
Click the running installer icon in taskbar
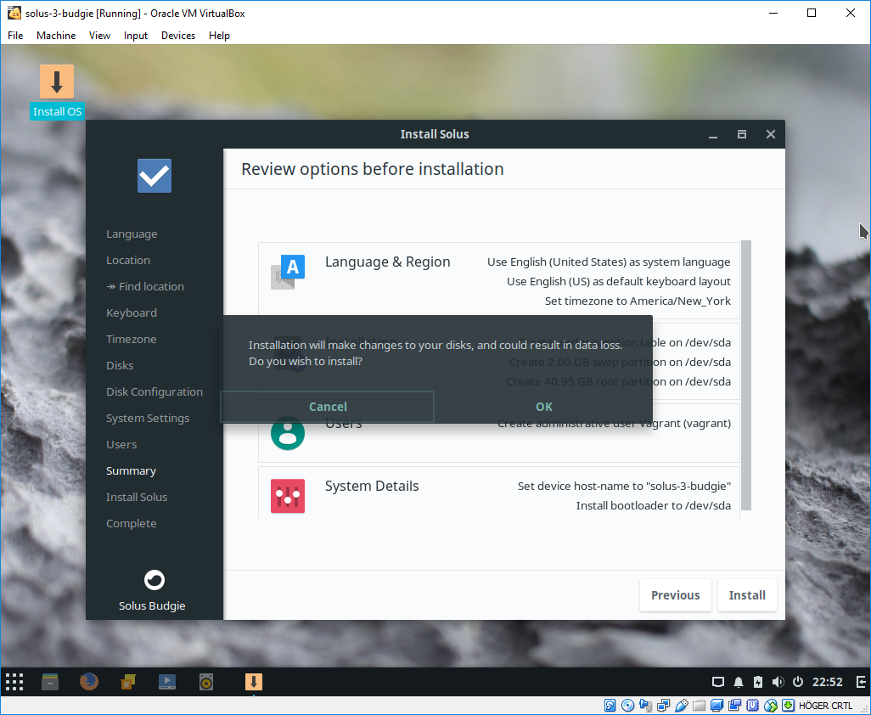(253, 682)
